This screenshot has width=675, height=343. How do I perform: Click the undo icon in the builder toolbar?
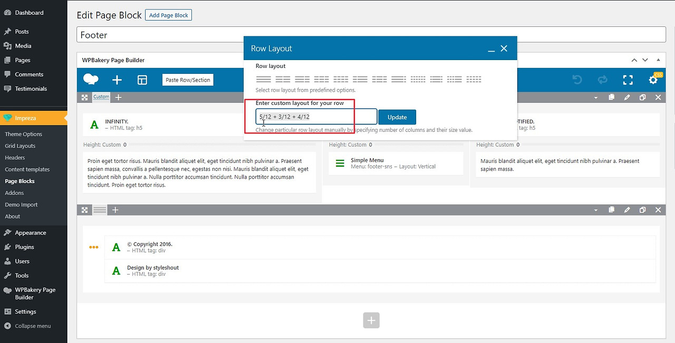[577, 80]
